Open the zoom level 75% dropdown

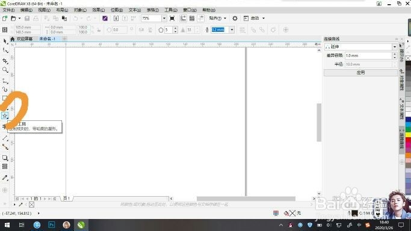point(164,18)
